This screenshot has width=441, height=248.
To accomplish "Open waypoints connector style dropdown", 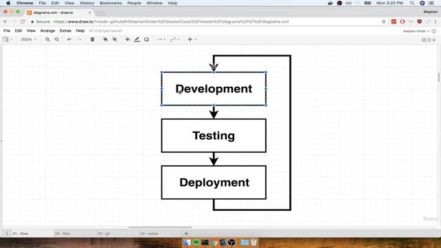I will [x=175, y=40].
